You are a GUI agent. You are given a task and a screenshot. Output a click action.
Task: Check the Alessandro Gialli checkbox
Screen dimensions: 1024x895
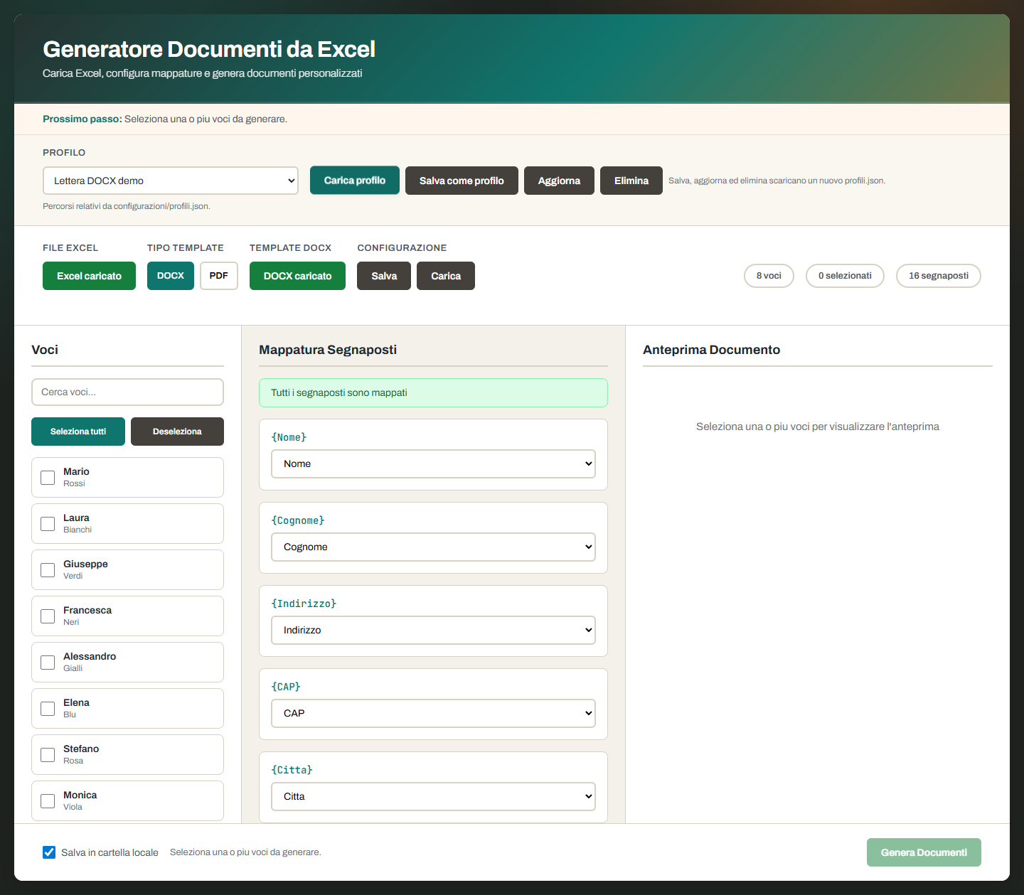[x=48, y=663]
